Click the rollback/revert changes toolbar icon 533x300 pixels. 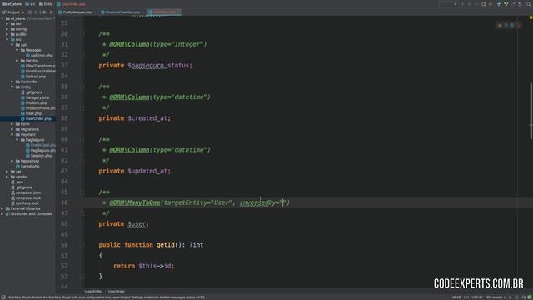tap(520, 4)
